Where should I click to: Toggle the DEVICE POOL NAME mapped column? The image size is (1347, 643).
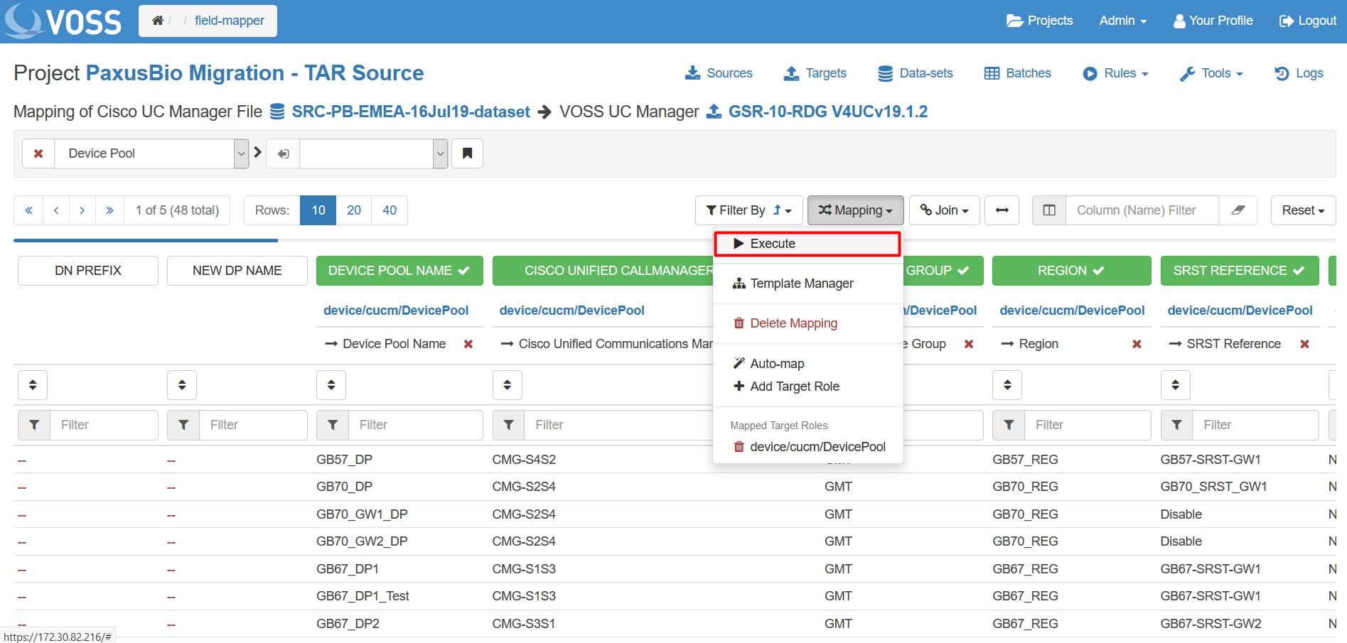[x=399, y=271]
